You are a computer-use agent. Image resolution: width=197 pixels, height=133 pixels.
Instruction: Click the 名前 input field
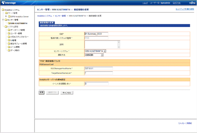[x=96, y=34]
